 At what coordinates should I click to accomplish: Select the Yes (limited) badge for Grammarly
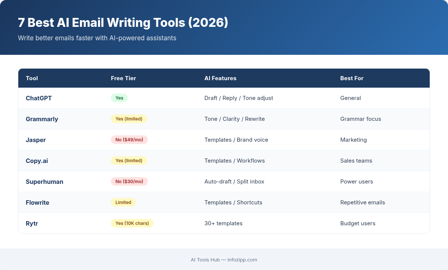pos(129,119)
